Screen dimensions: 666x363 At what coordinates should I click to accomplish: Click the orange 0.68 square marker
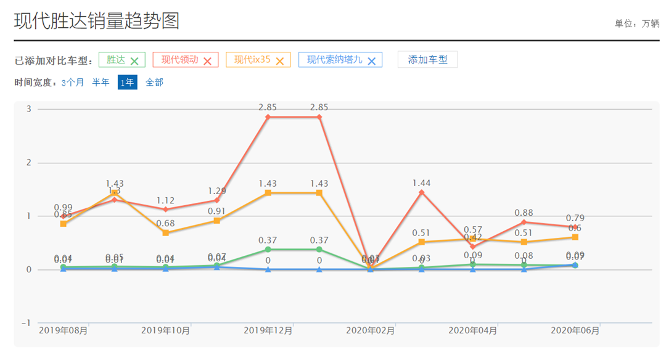pos(165,233)
